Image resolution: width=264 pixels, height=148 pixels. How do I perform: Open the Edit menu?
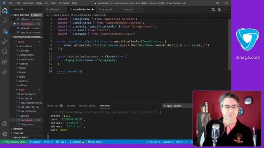[x=17, y=3]
